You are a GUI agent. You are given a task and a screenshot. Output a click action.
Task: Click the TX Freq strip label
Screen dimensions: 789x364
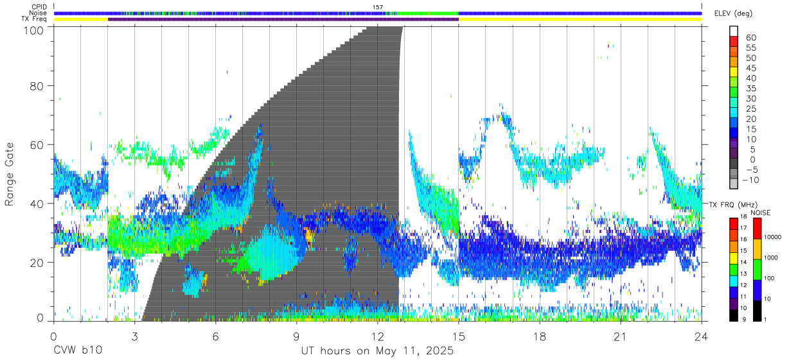coord(33,19)
